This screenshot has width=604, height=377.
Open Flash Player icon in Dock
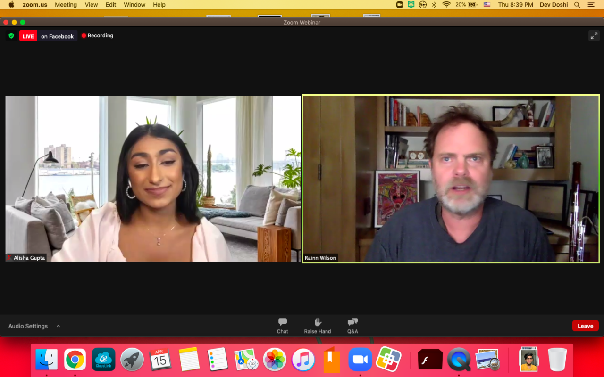click(430, 361)
